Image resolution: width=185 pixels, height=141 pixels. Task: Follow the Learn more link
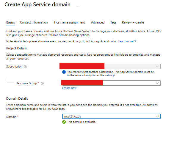(x=126, y=41)
